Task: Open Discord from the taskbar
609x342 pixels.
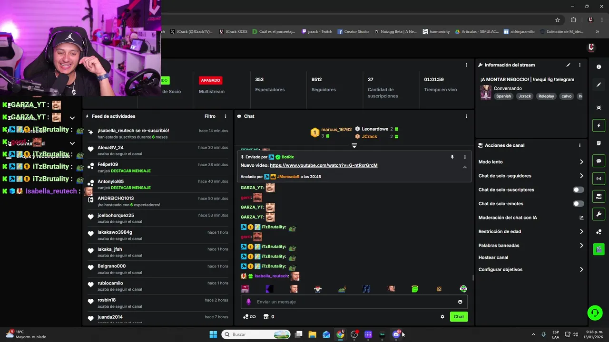Action: (x=396, y=334)
